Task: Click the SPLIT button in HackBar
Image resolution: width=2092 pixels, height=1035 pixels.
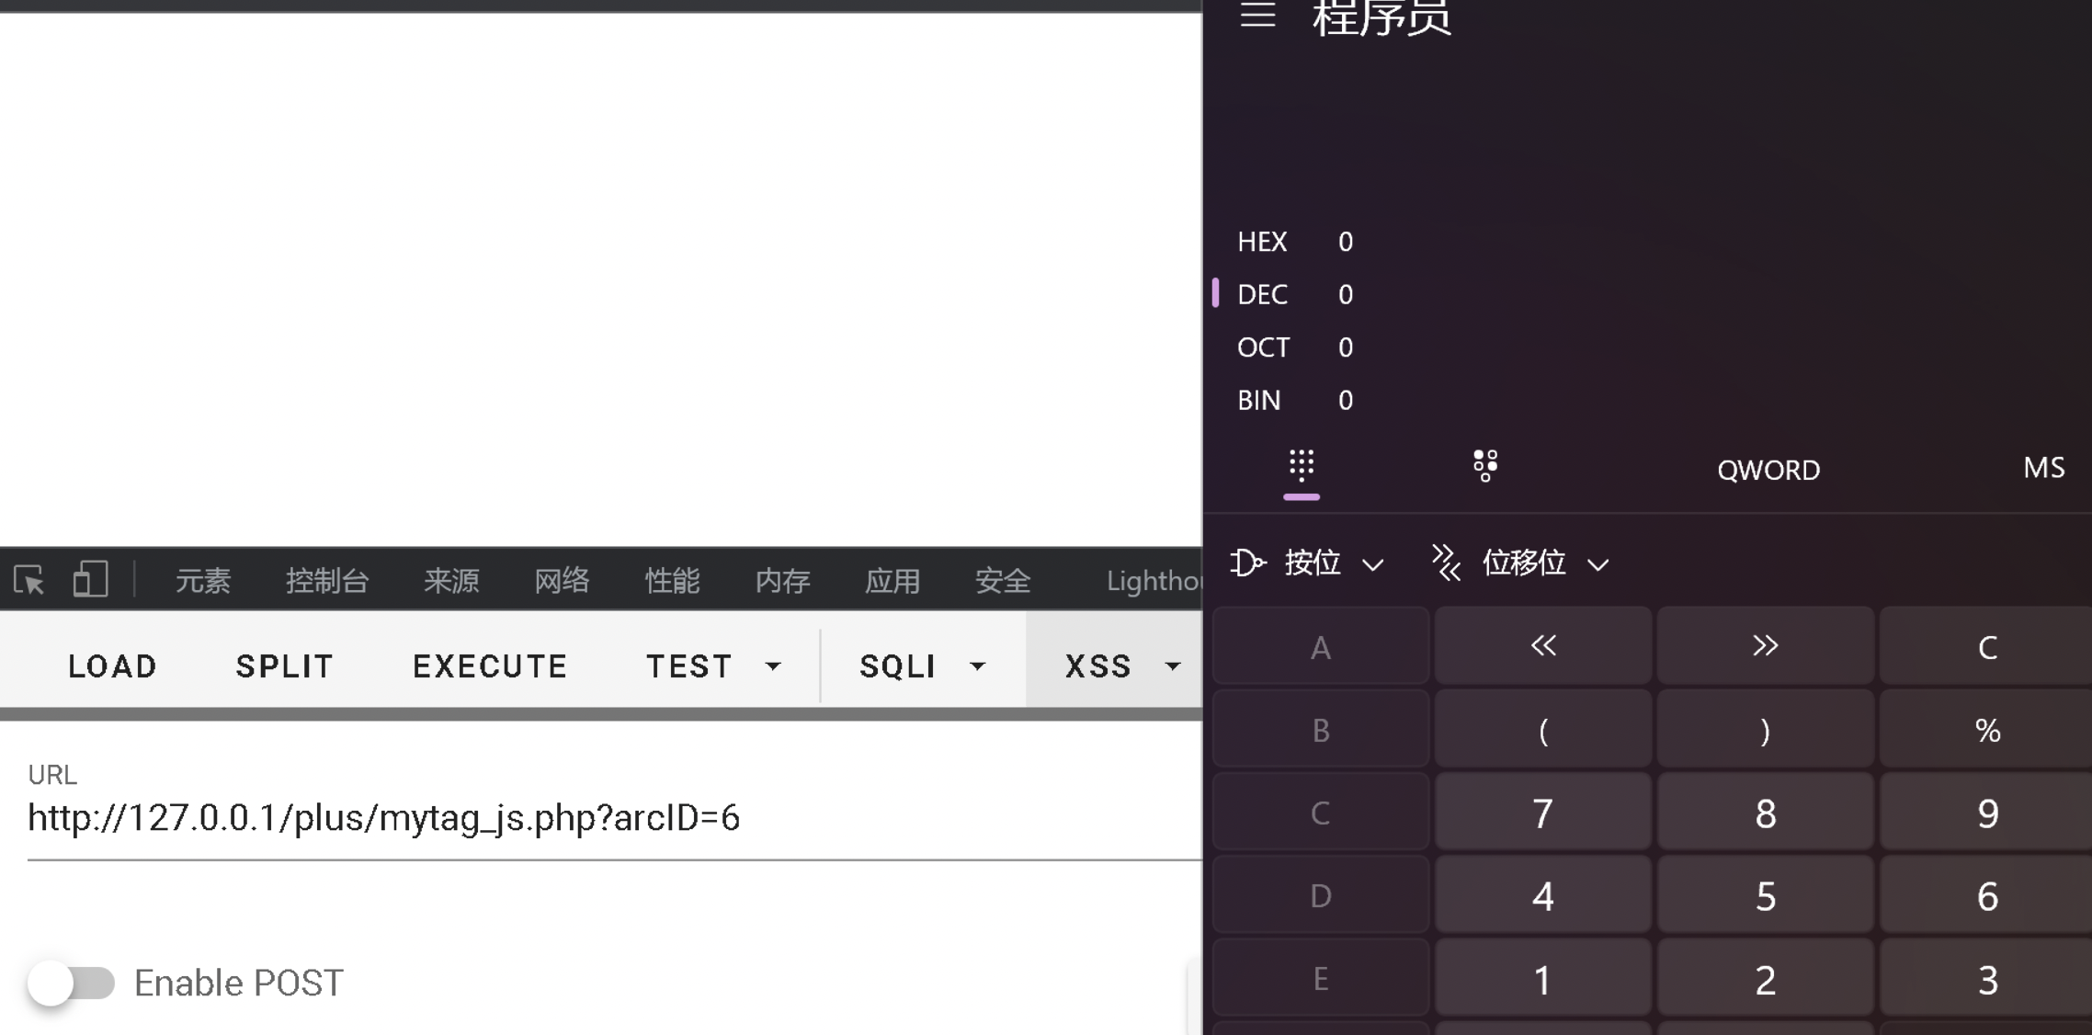Action: pos(285,665)
